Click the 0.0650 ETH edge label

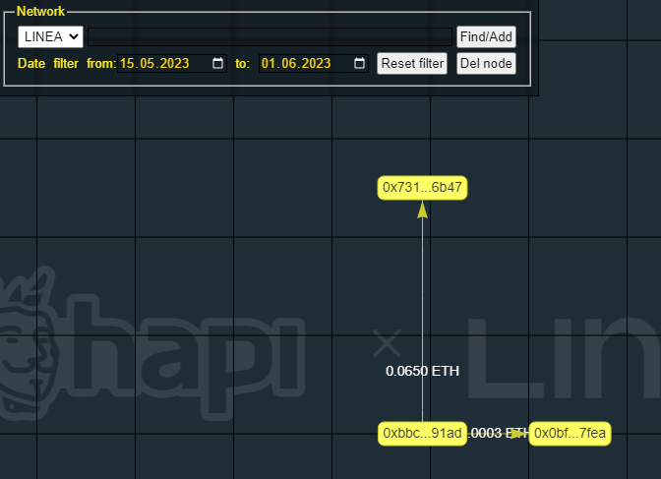tap(422, 371)
